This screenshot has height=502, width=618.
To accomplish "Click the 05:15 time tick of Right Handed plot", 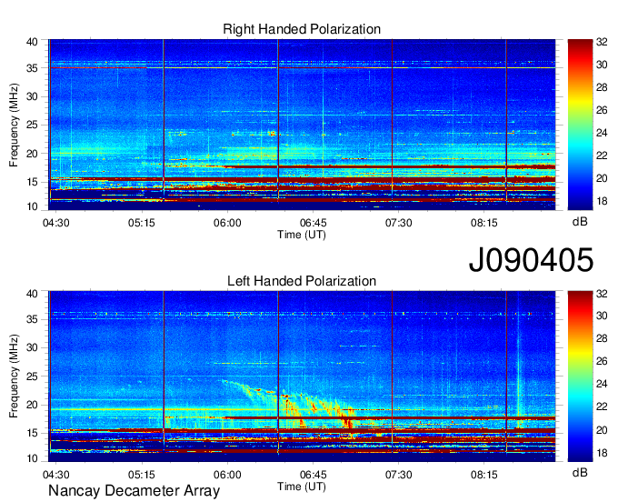I will [x=142, y=223].
